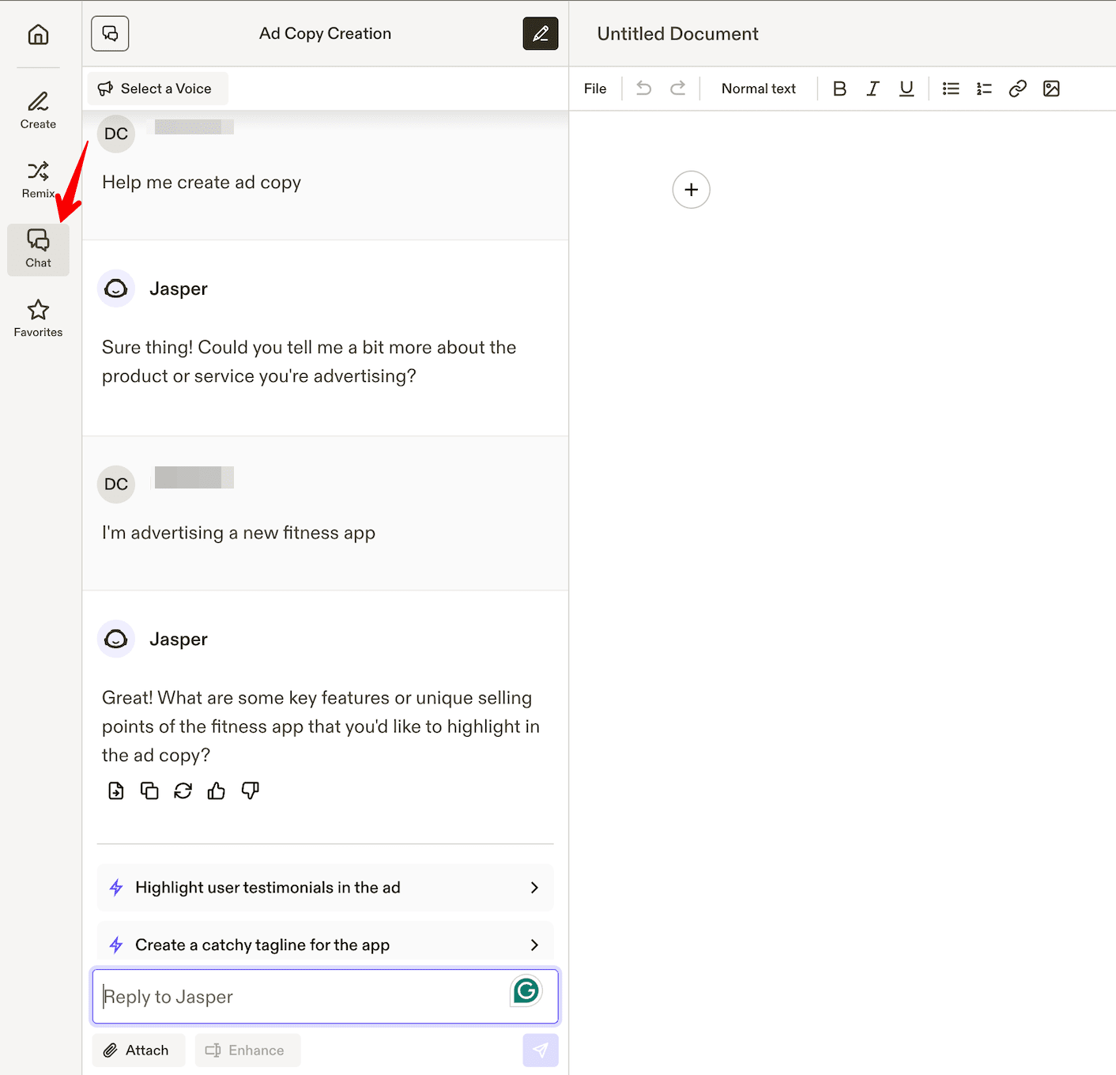Click Select a Voice button
Screen dimensions: 1116x1075
pos(157,89)
